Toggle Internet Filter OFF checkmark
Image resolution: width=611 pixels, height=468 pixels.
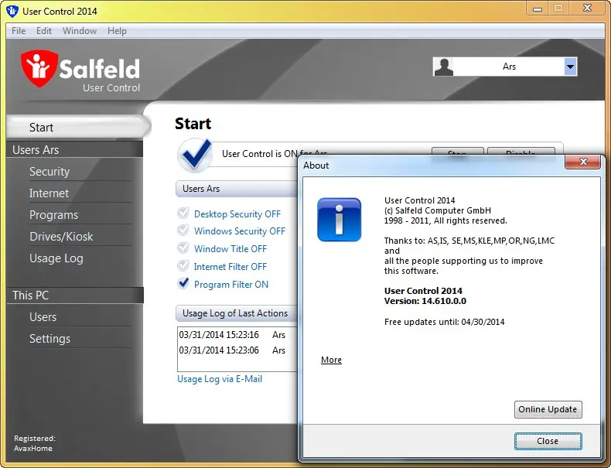183,265
